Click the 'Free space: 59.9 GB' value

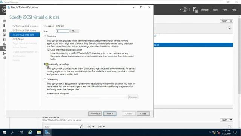click(x=60, y=26)
